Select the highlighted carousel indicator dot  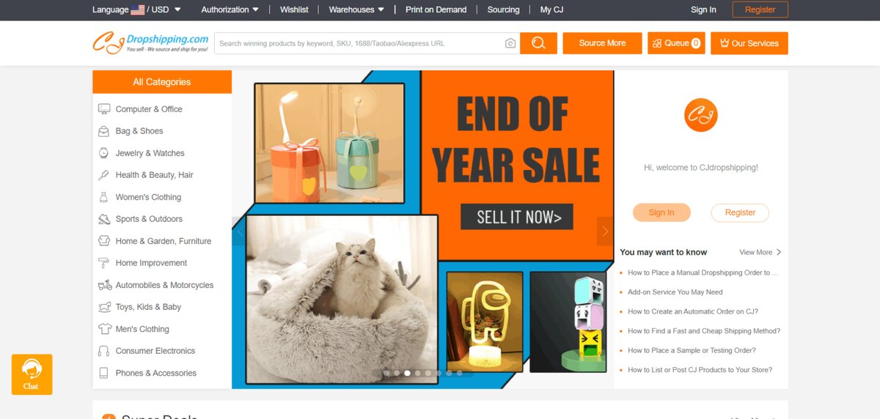pyautogui.click(x=408, y=373)
